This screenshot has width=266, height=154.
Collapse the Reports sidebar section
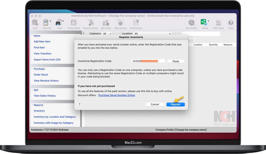point(32,105)
